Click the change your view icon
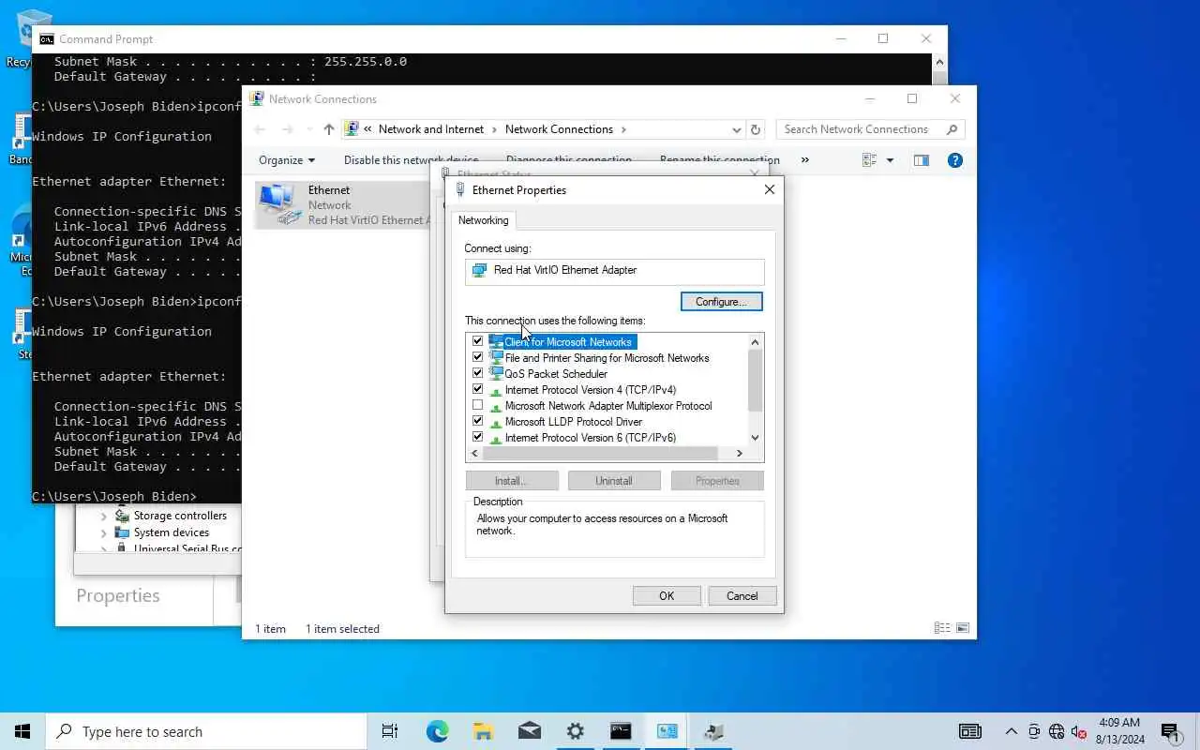The image size is (1200, 750). 869,160
